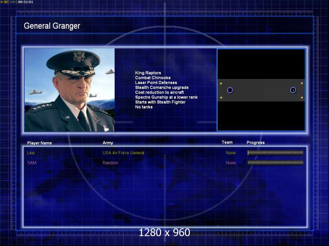The image size is (329, 246).
Task: Click the King Raptors text
Action: coord(148,73)
